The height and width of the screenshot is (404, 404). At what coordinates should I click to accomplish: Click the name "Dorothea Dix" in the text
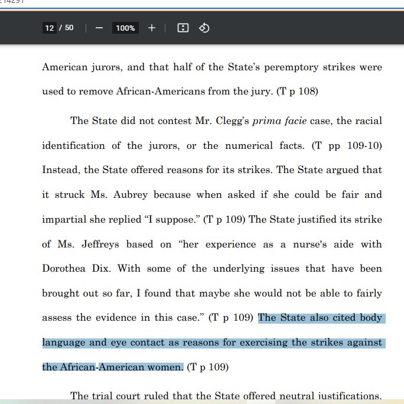pyautogui.click(x=76, y=269)
